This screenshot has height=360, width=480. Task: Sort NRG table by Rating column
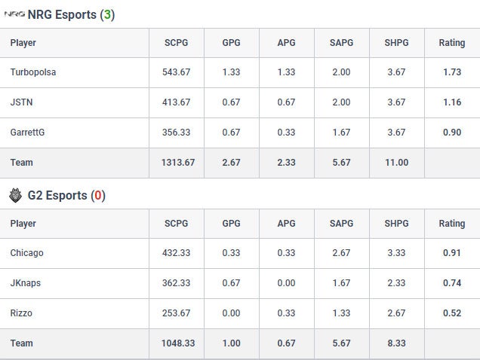452,43
